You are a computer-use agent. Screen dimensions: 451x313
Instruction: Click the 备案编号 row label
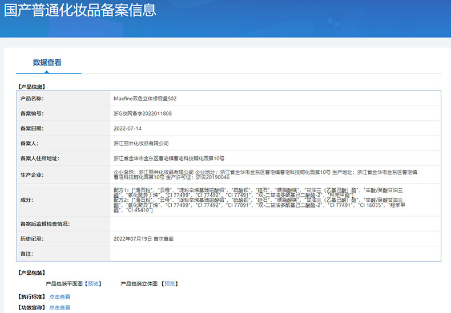32,113
